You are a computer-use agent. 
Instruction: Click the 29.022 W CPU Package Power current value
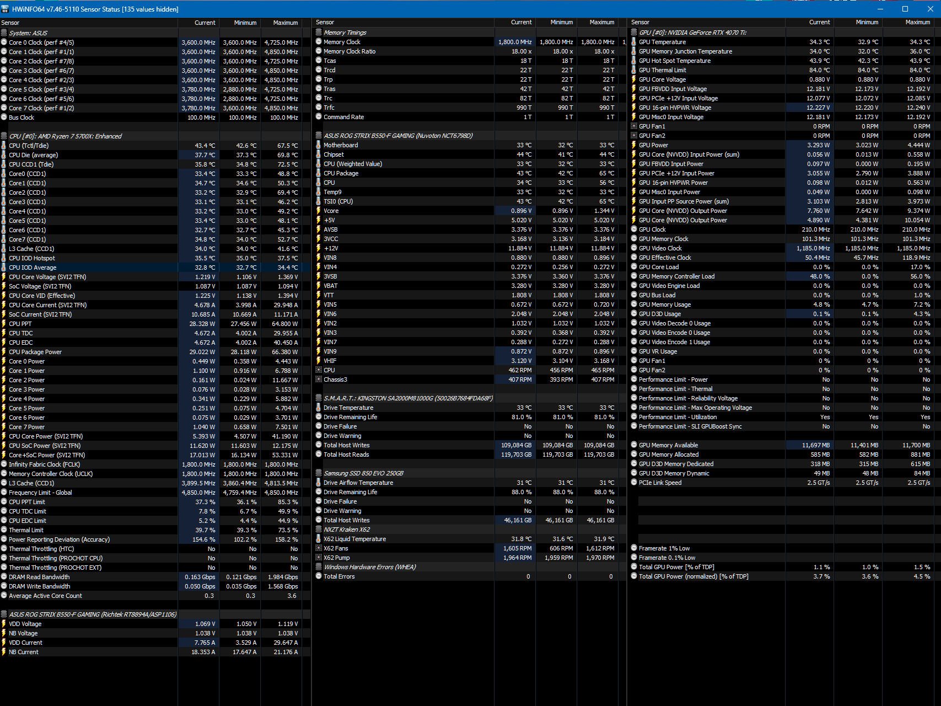click(x=202, y=352)
